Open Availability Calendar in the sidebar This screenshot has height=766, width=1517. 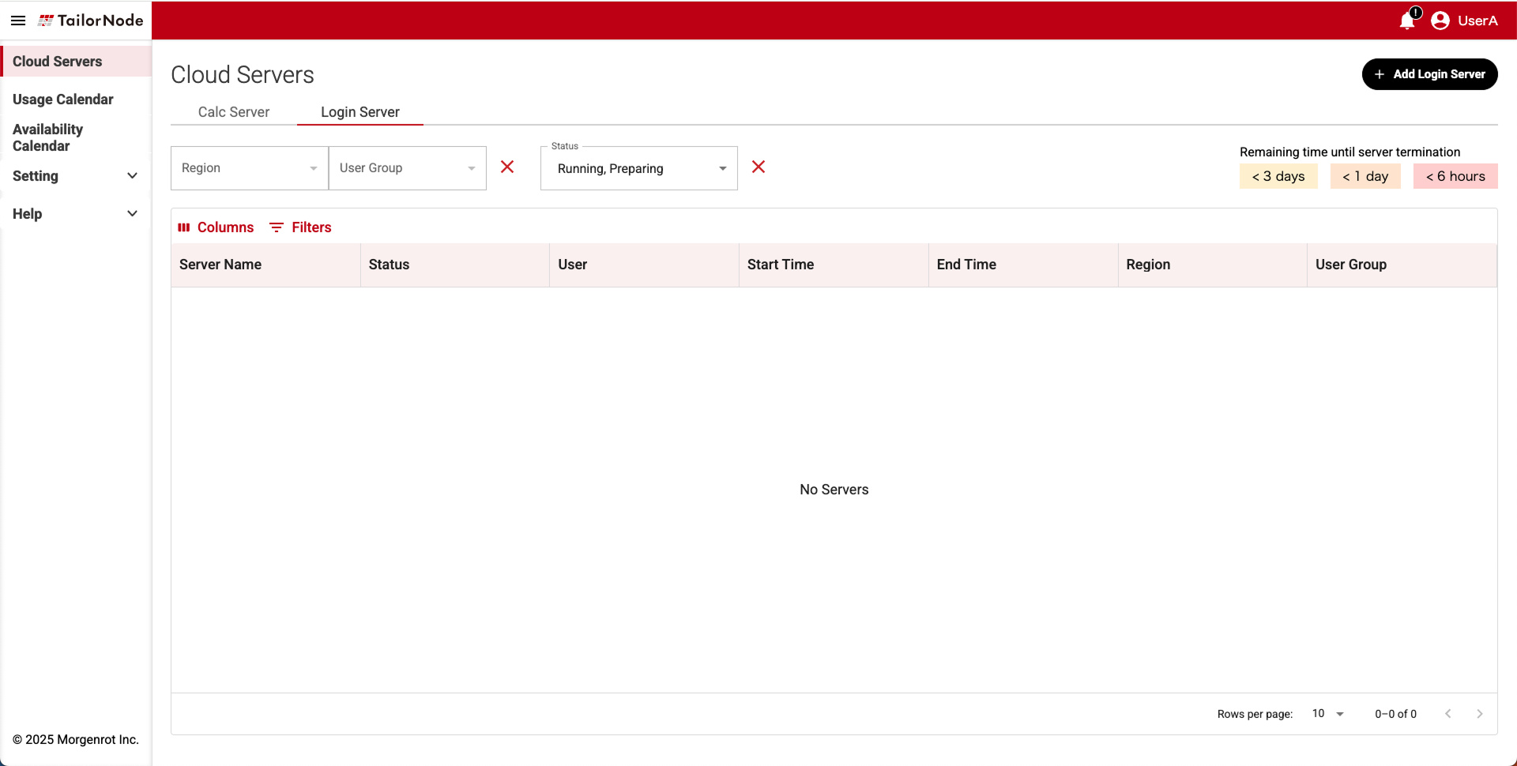click(x=76, y=137)
